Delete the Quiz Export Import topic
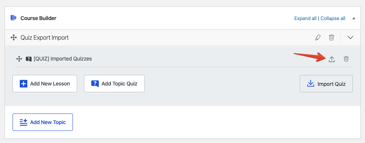 [x=332, y=37]
